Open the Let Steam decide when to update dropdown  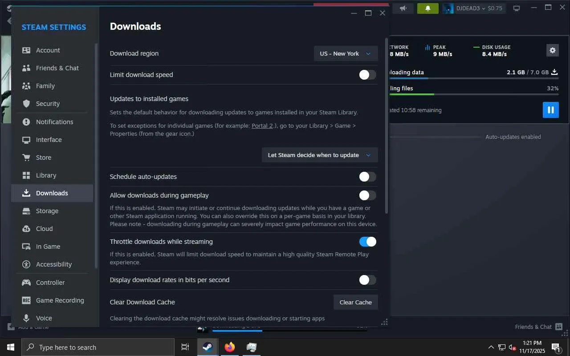point(320,155)
